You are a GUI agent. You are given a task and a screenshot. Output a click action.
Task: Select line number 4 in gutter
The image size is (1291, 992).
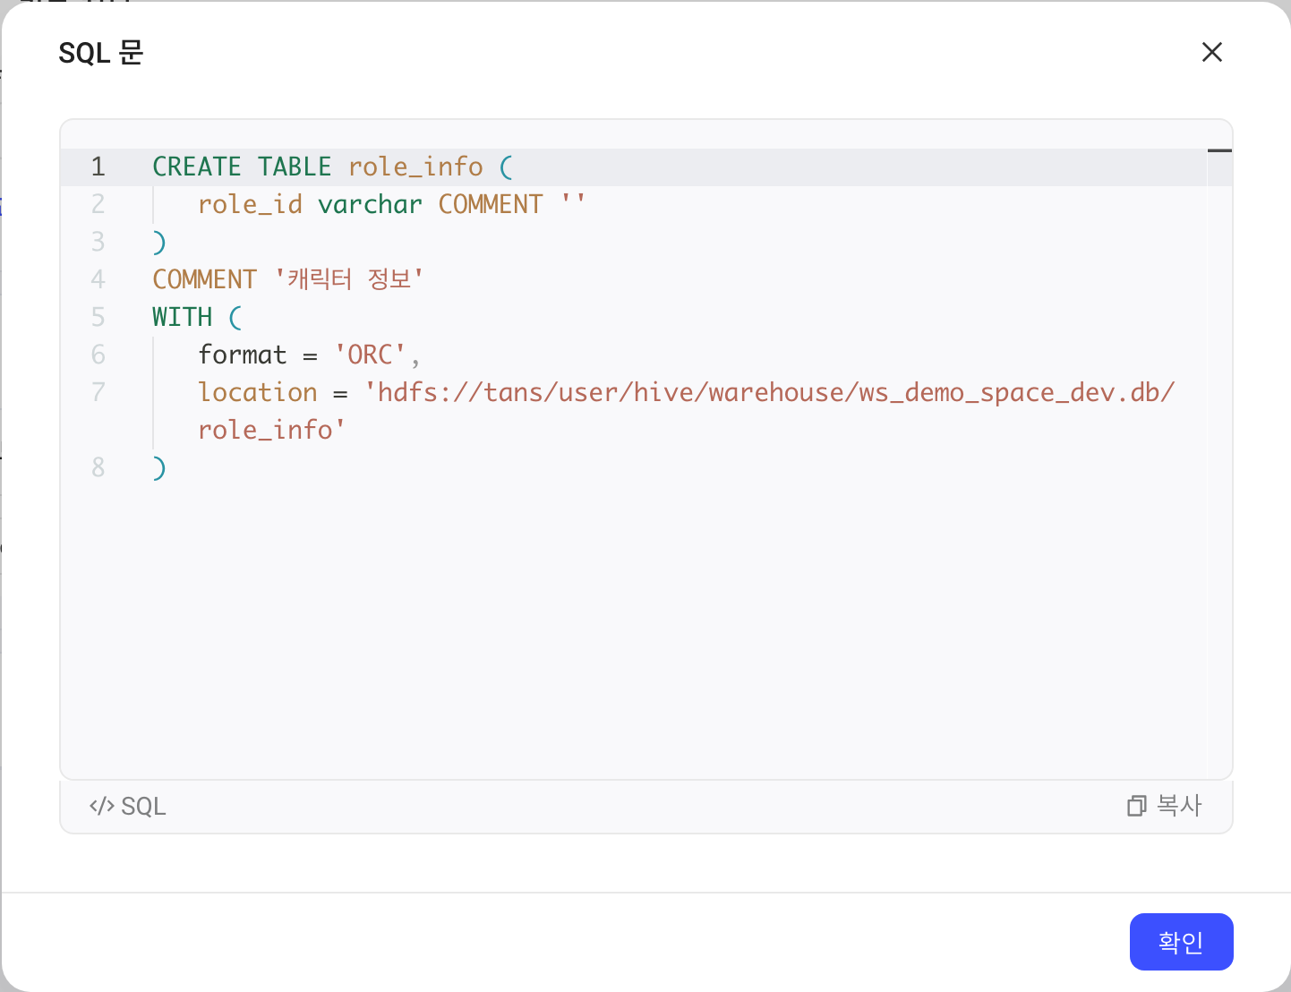click(x=98, y=279)
